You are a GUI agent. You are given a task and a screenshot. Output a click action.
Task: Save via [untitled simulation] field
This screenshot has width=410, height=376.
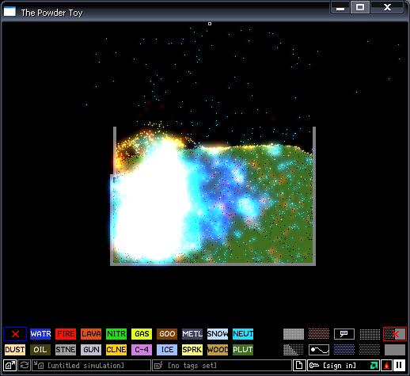(91, 366)
